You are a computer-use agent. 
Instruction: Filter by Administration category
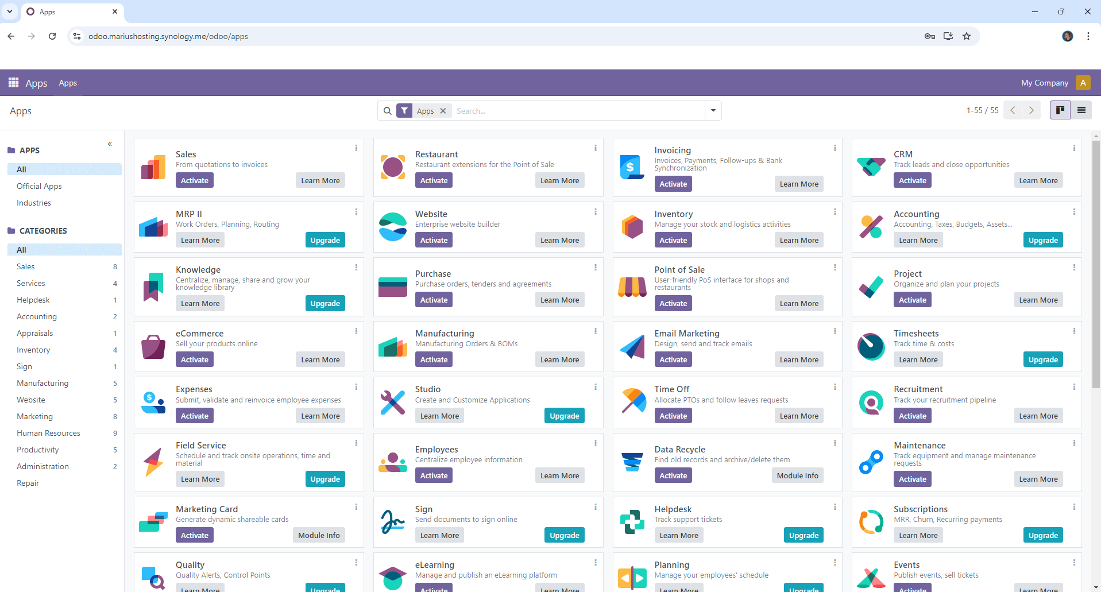click(64, 466)
